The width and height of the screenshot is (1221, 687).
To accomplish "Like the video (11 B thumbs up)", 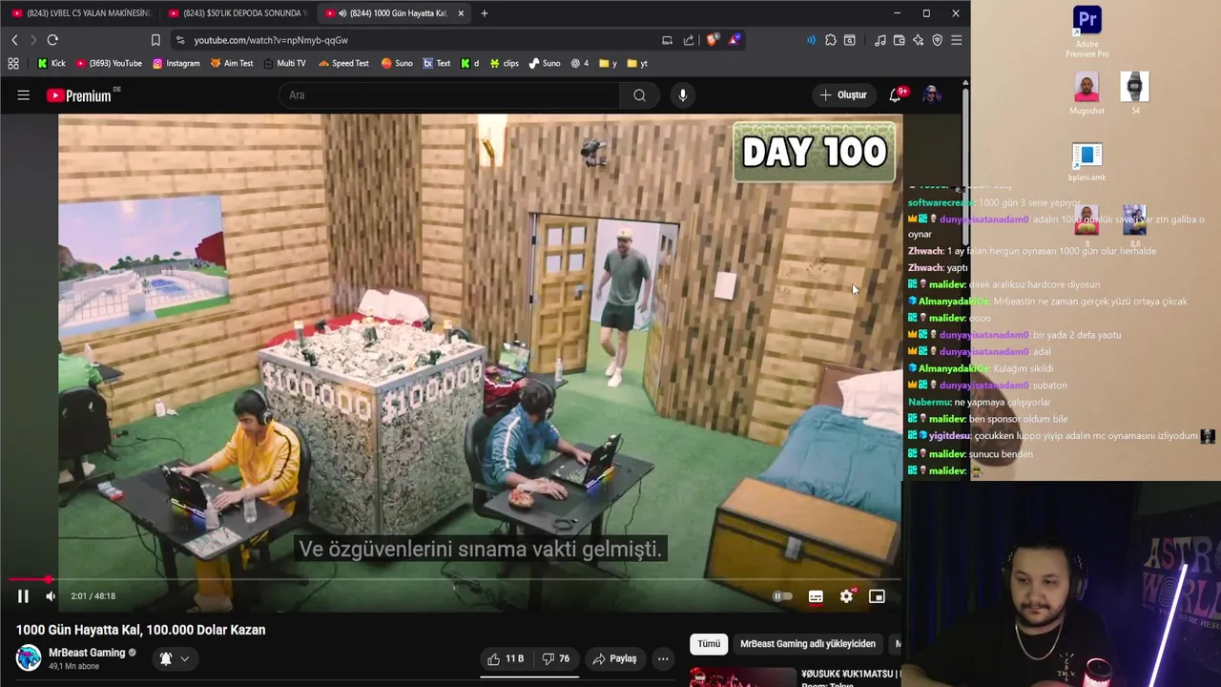I will (506, 658).
